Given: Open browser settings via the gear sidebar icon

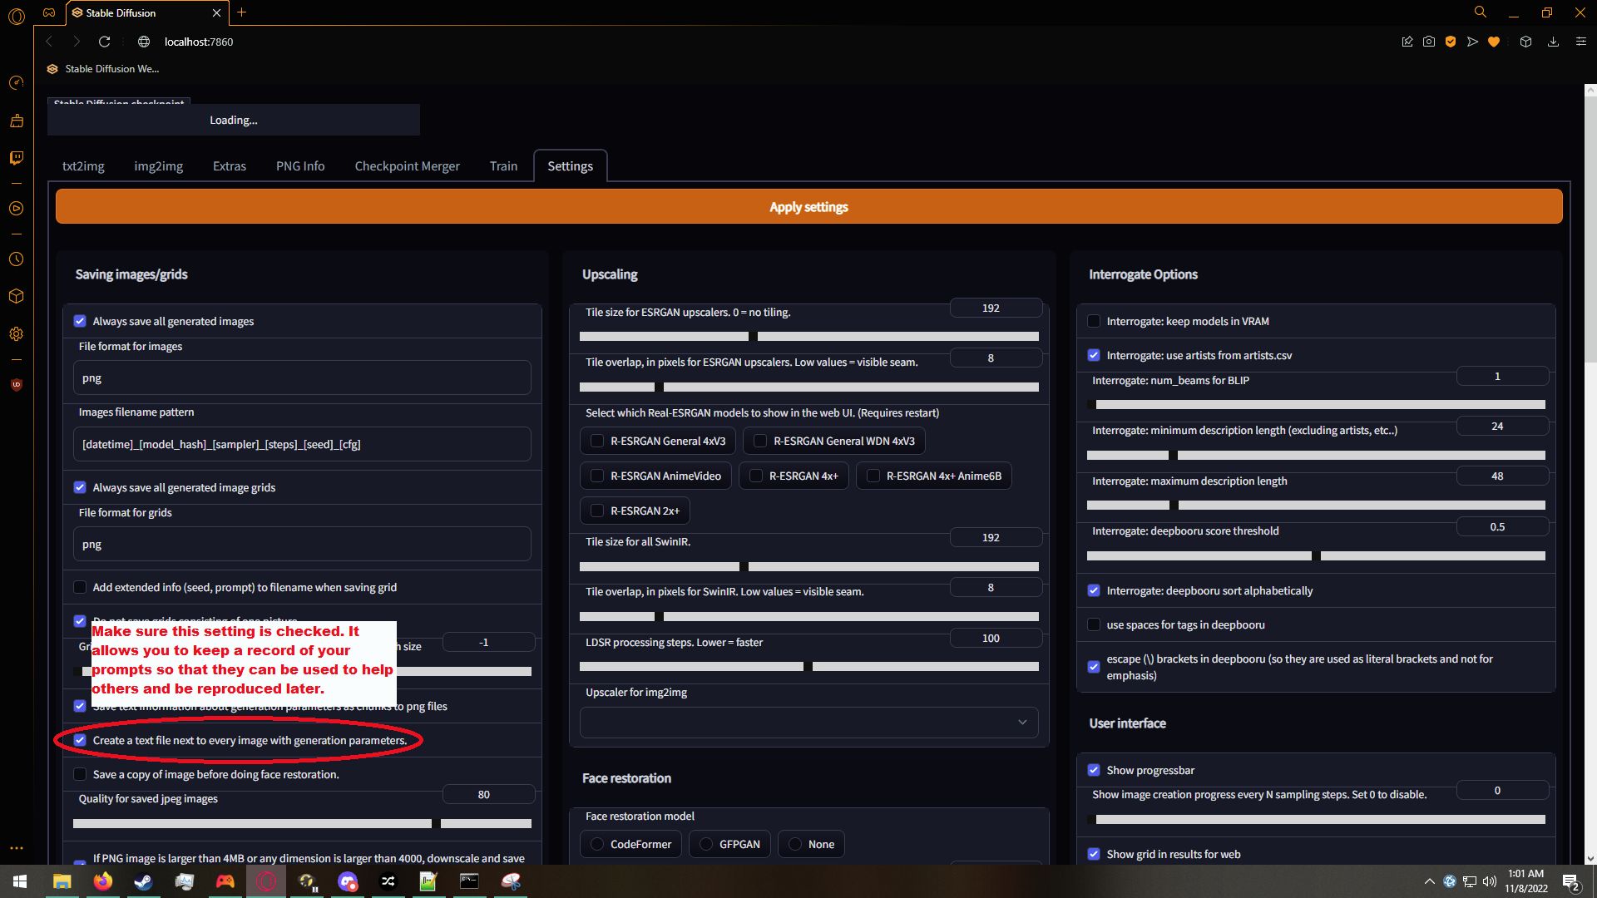Looking at the screenshot, I should point(17,333).
